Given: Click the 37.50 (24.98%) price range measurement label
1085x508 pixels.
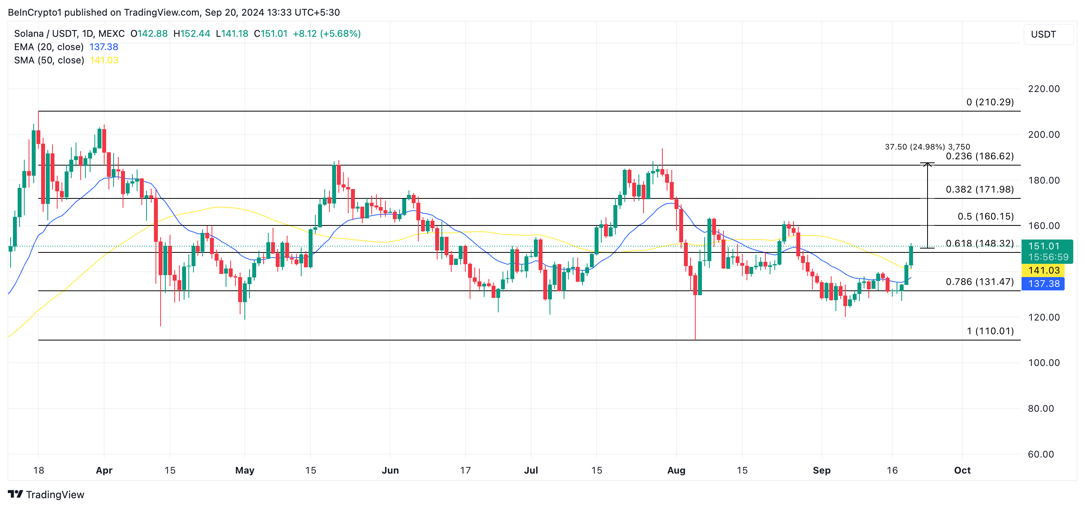Looking at the screenshot, I should [927, 147].
